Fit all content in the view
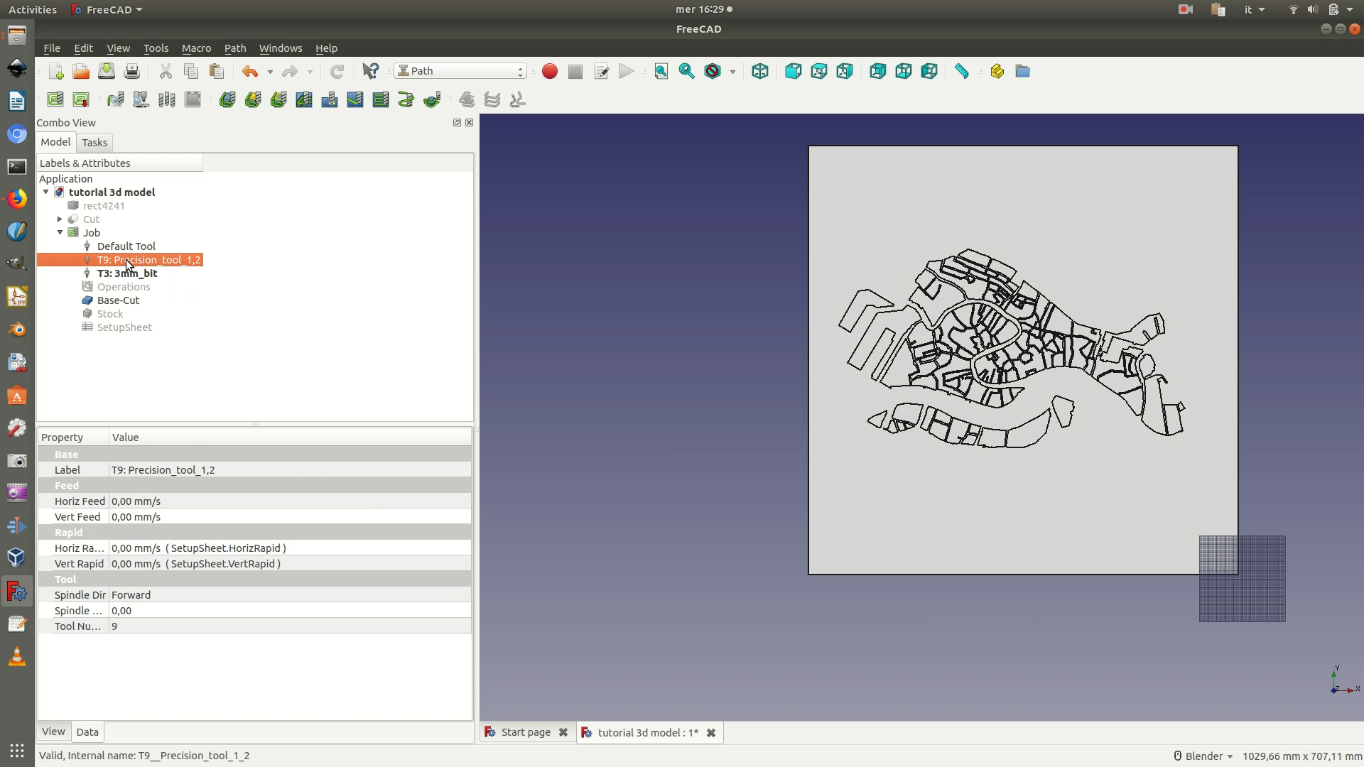This screenshot has height=767, width=1364. click(x=661, y=71)
